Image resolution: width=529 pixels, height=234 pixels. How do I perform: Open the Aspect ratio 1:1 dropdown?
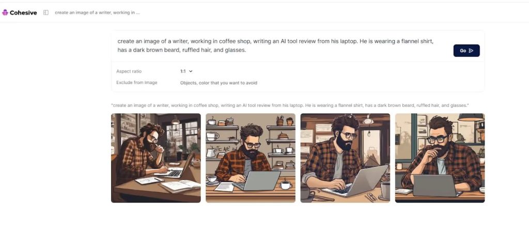tap(186, 71)
